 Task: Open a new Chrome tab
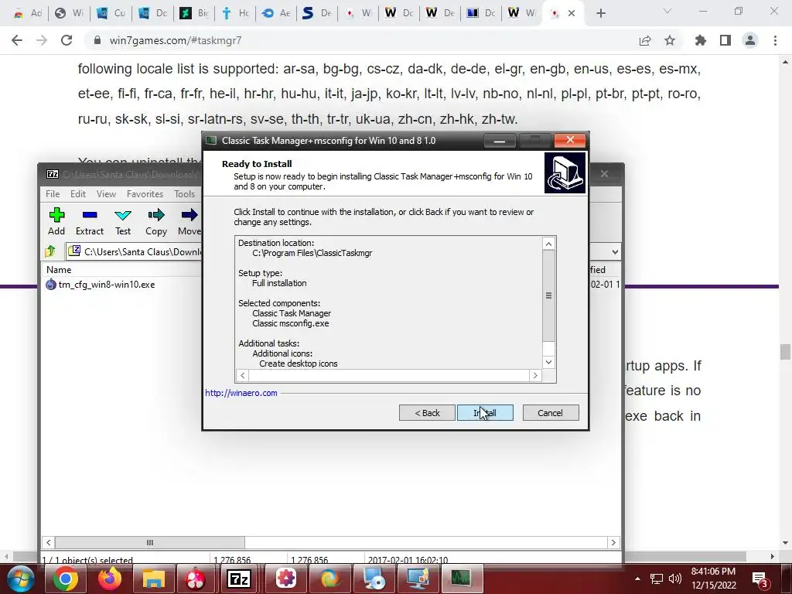(x=600, y=14)
